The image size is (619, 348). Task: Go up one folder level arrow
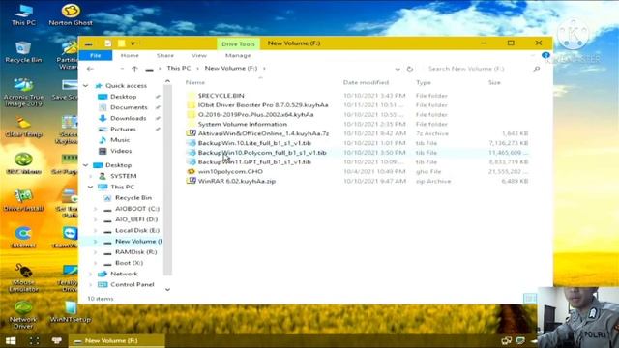click(134, 69)
